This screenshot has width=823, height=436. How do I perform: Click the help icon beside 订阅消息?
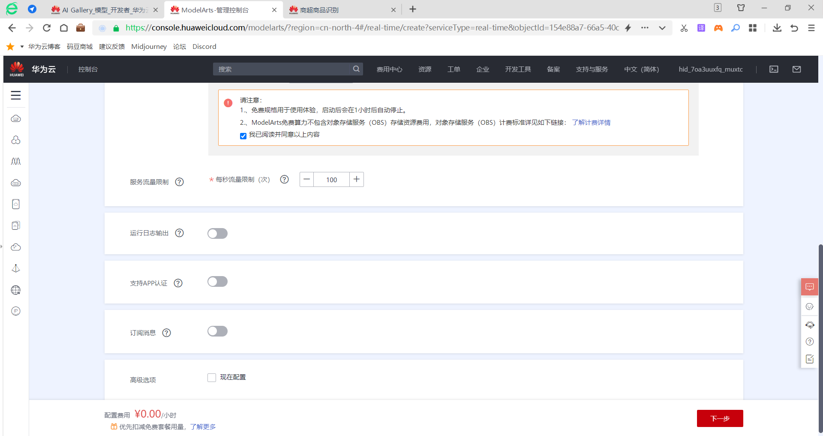pyautogui.click(x=167, y=333)
